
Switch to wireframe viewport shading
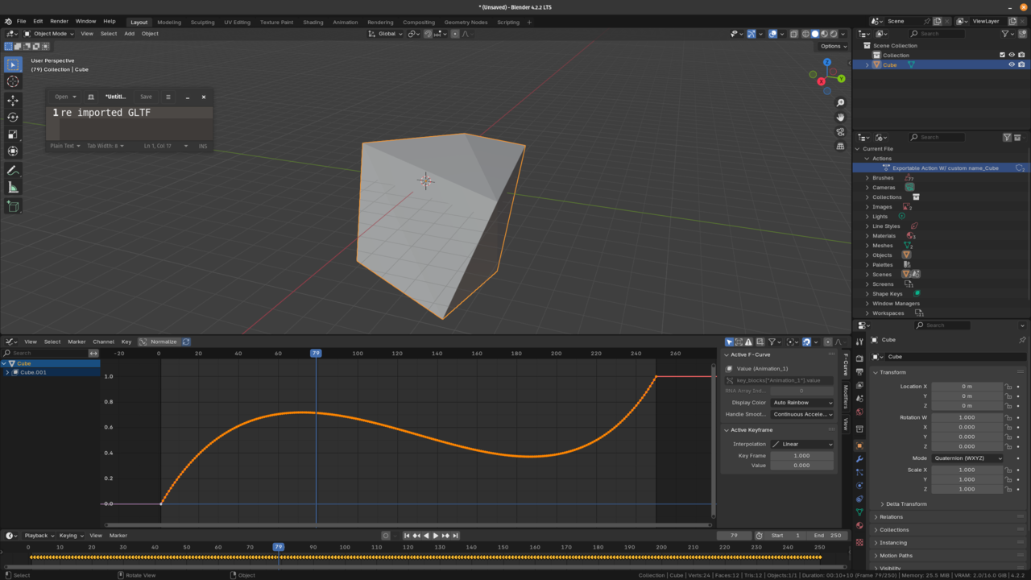point(805,34)
